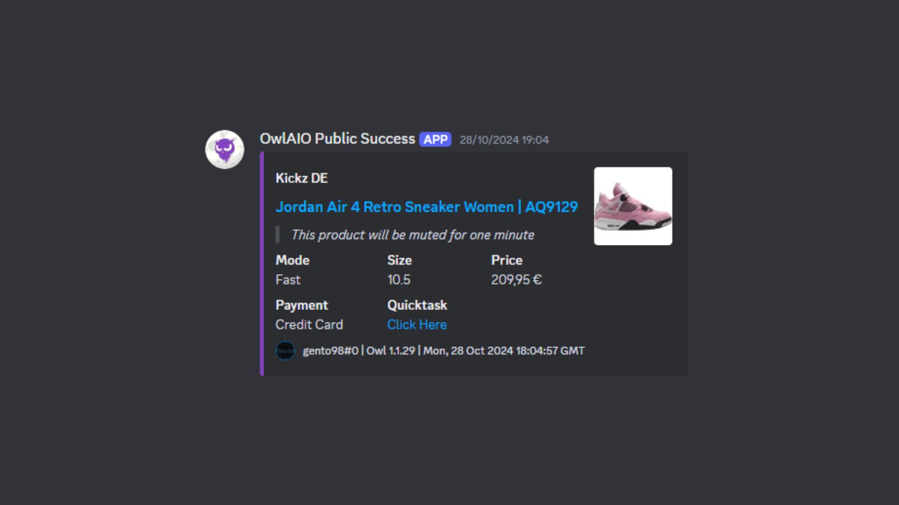Click the message timestamp 28/10/2024 19:04

tap(504, 140)
